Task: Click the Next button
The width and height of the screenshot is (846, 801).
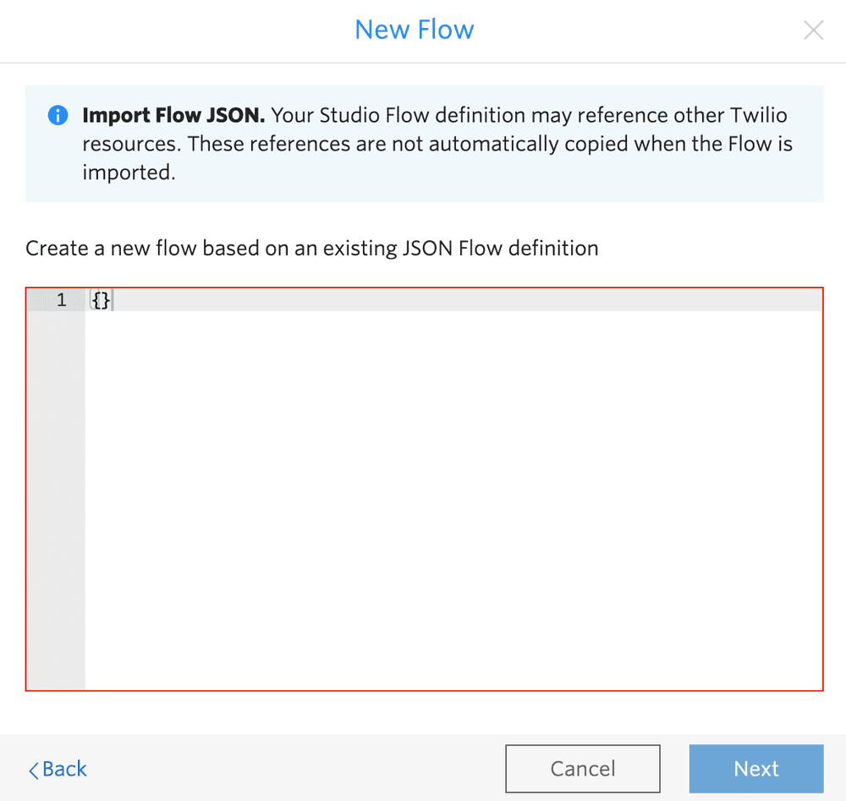Action: [756, 768]
